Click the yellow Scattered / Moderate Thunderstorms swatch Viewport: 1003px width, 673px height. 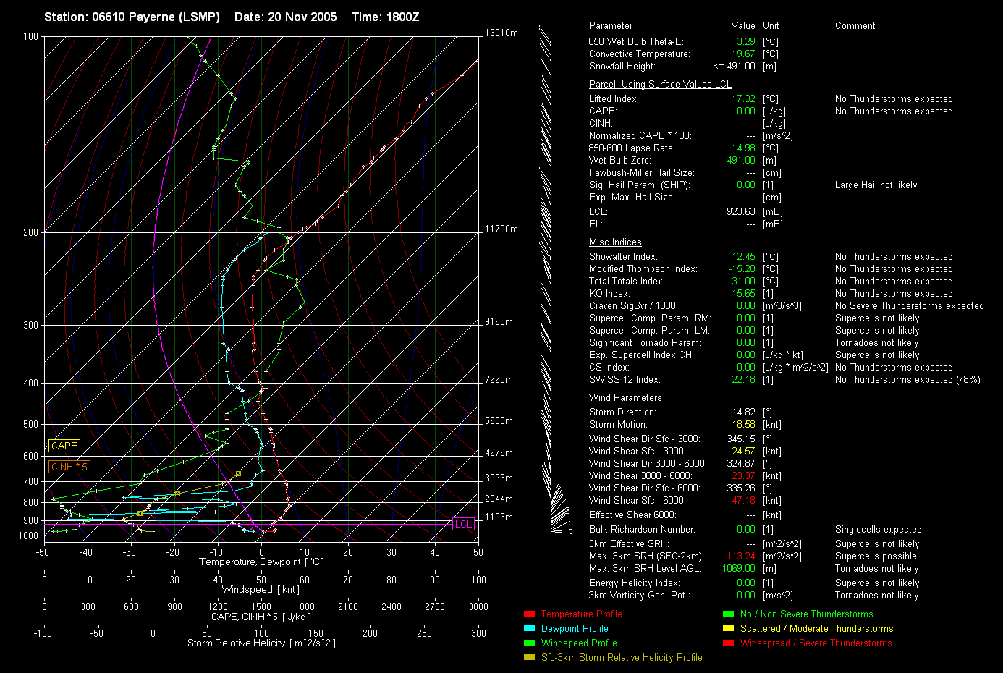point(728,628)
